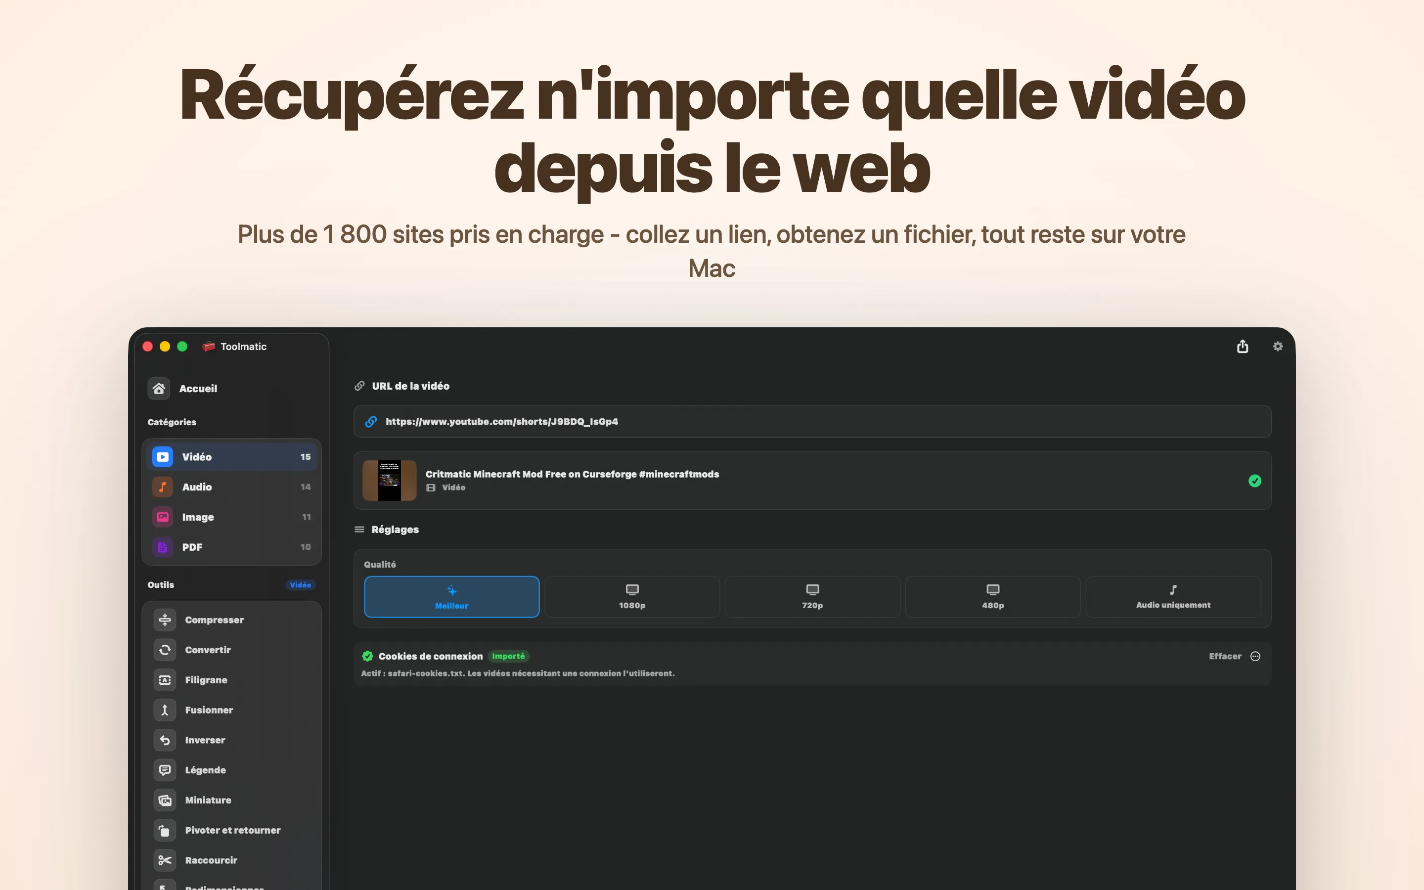
Task: Select the PDF category
Action: click(231, 547)
